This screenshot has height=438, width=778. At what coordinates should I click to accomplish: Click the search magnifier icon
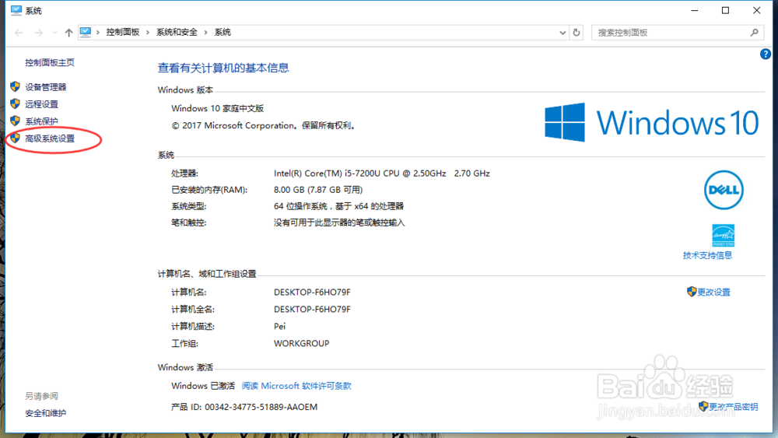(x=754, y=33)
